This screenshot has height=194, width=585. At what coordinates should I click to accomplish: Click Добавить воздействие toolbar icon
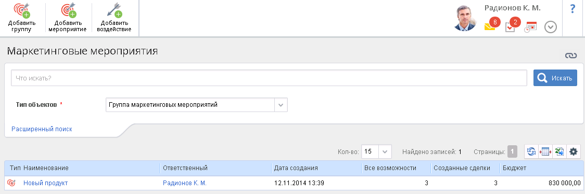tap(115, 10)
